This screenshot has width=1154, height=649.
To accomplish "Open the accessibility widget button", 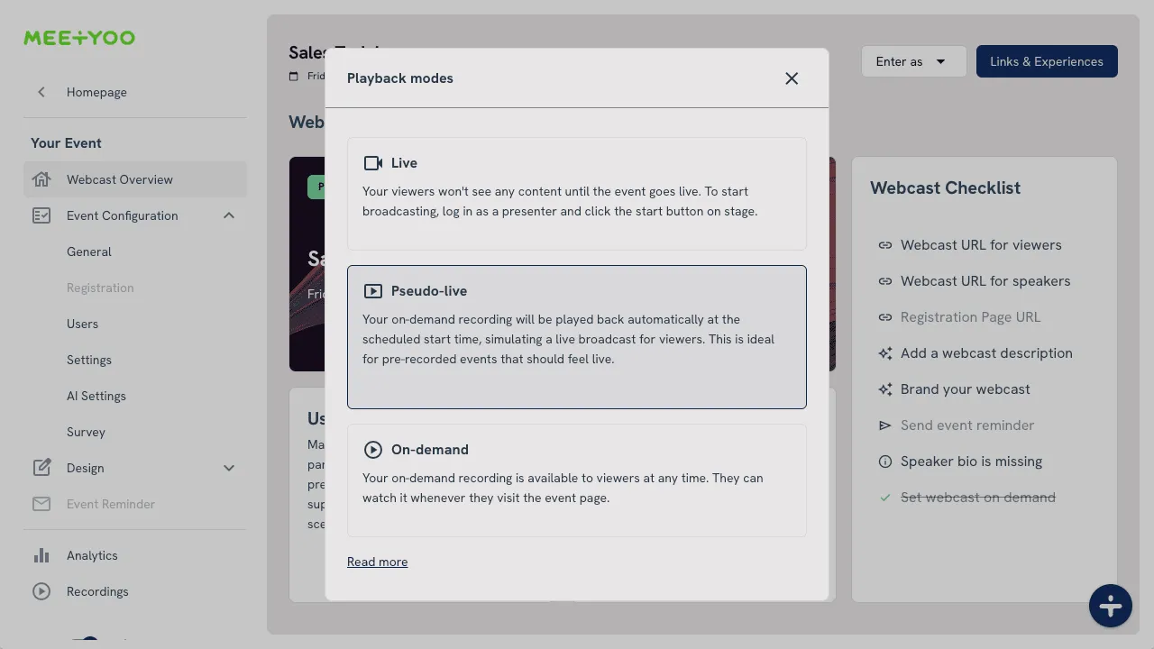I will coord(1110,606).
